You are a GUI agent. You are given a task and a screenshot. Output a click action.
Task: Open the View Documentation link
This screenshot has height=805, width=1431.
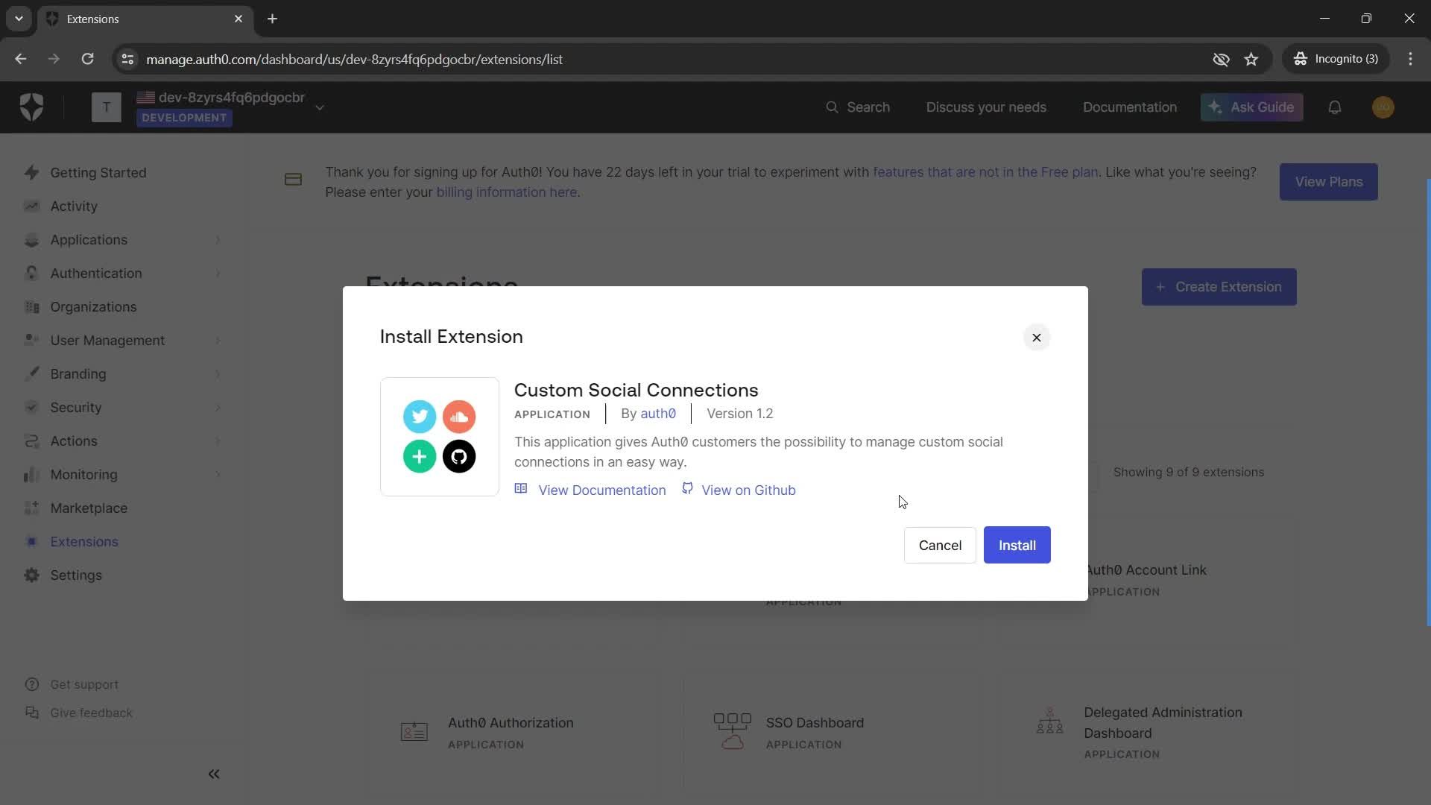(601, 490)
